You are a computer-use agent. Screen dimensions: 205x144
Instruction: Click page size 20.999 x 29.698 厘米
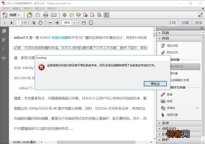click(x=24, y=142)
